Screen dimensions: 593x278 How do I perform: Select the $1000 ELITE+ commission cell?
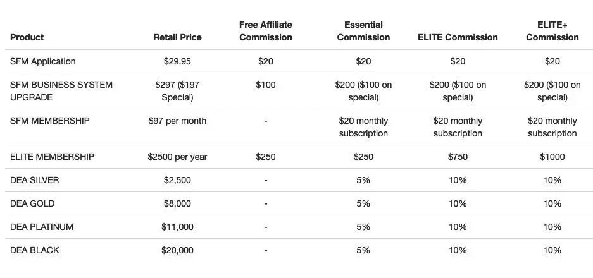tap(552, 157)
